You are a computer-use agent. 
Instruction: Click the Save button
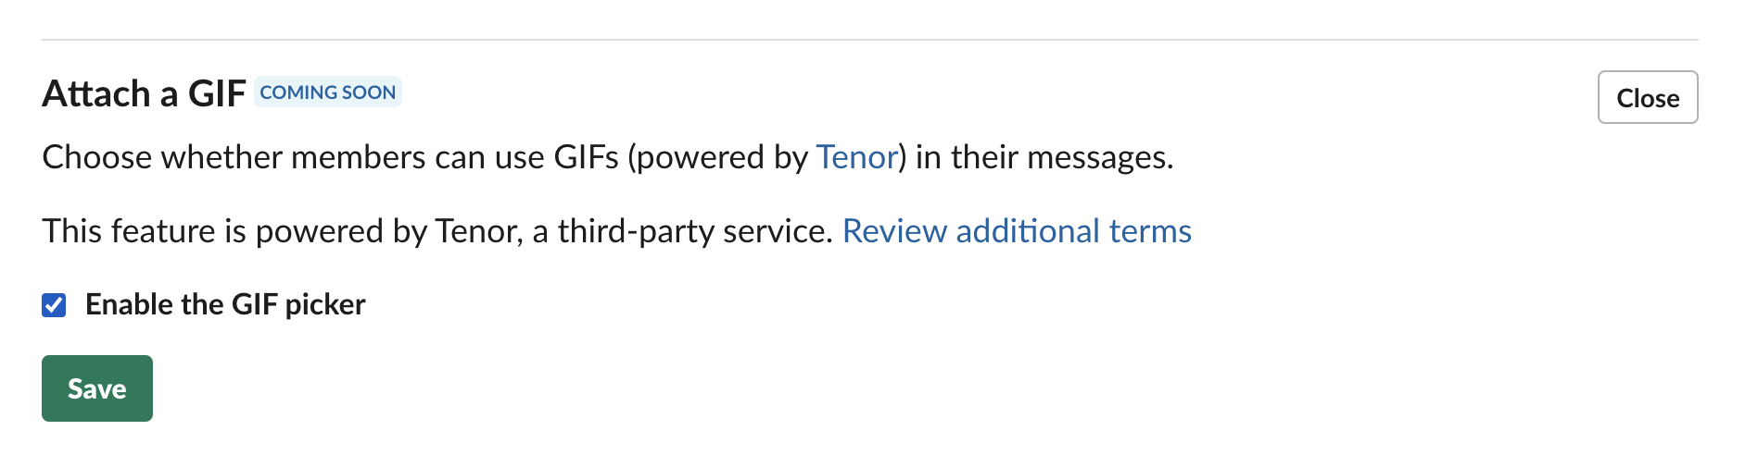[x=97, y=388]
